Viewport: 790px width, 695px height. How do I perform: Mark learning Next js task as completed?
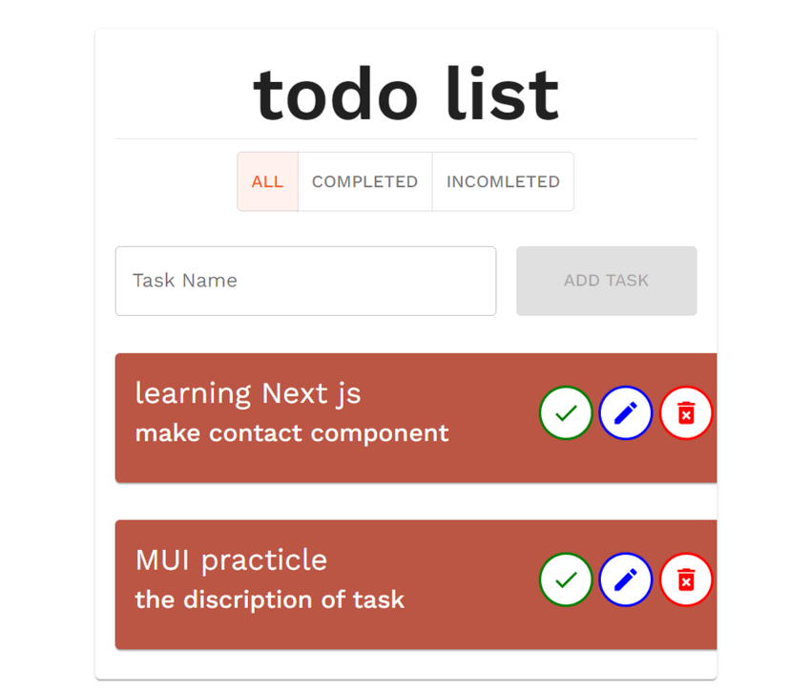click(x=565, y=412)
